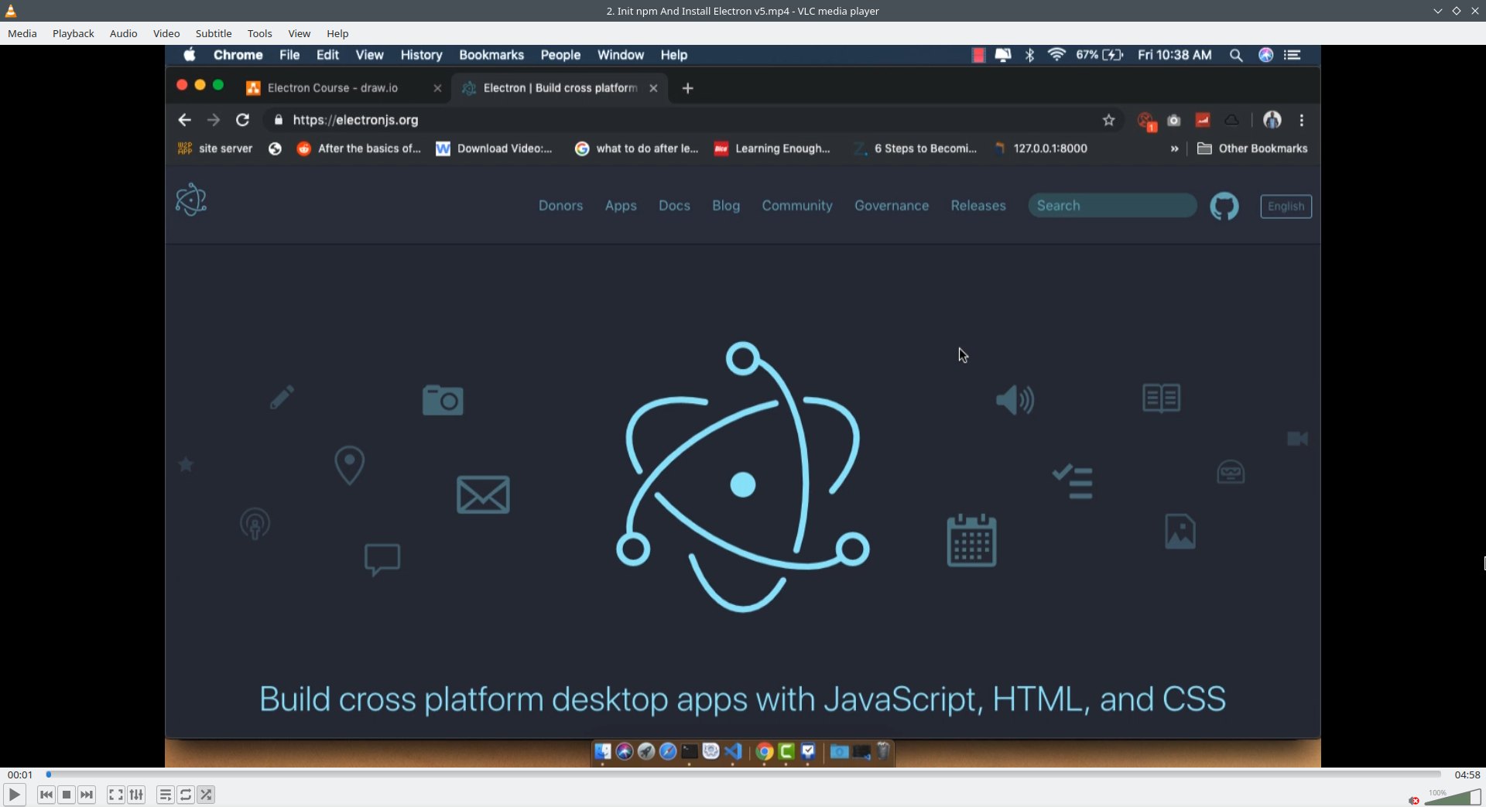1486x807 pixels.
Task: Toggle loop mode button
Action: [186, 795]
